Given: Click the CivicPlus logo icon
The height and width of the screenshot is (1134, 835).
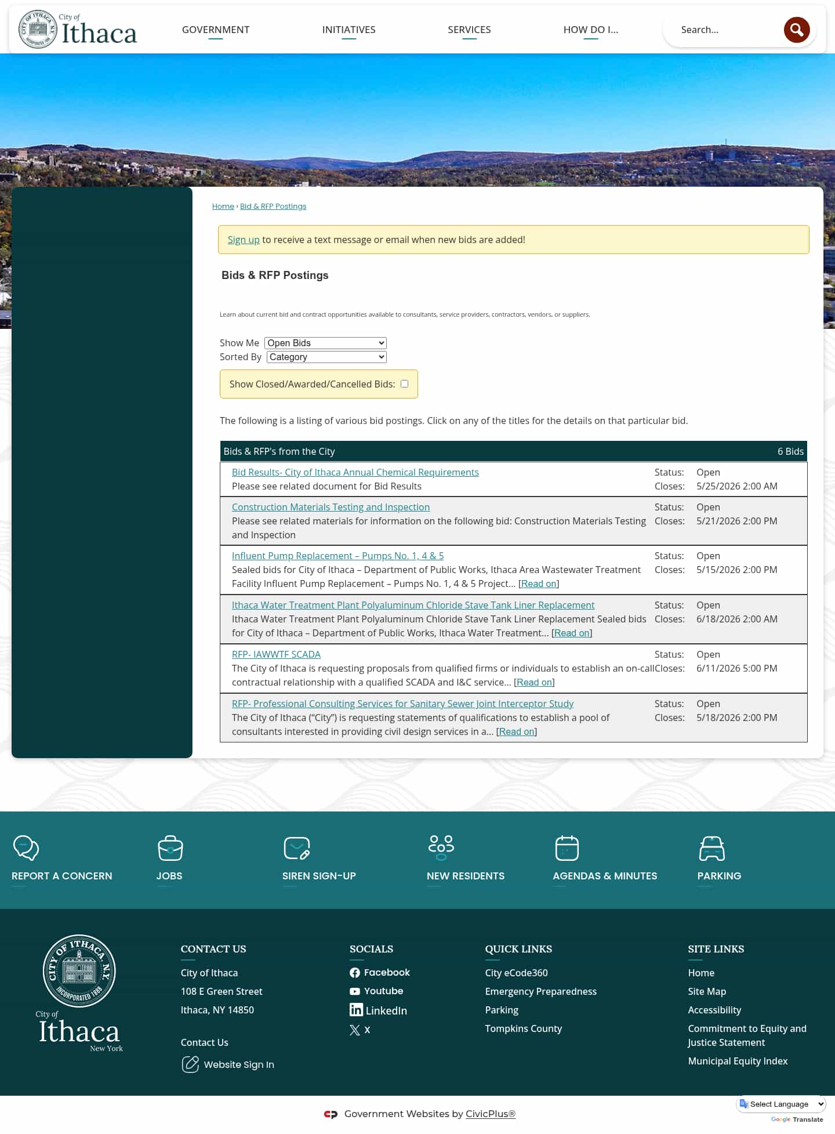Looking at the screenshot, I should coord(331,1114).
